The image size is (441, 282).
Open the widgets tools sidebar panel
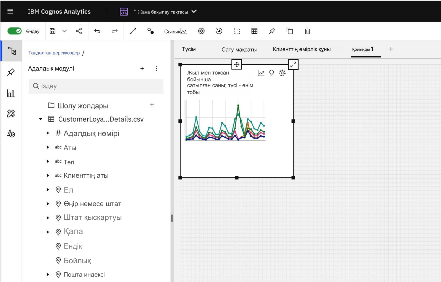click(11, 113)
